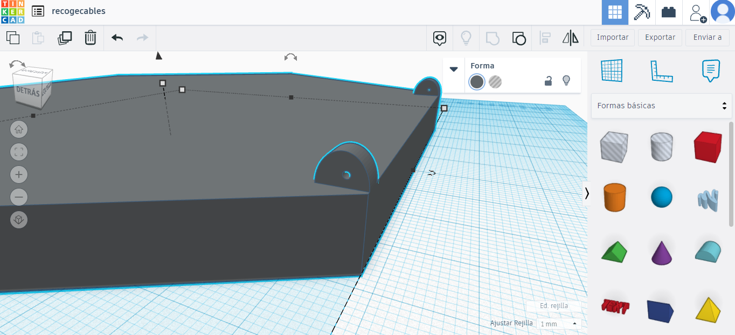Hide the selected shape with the lightbulb
The width and height of the screenshot is (735, 335).
566,81
